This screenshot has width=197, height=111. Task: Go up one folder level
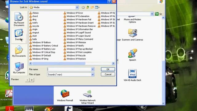[87, 7]
